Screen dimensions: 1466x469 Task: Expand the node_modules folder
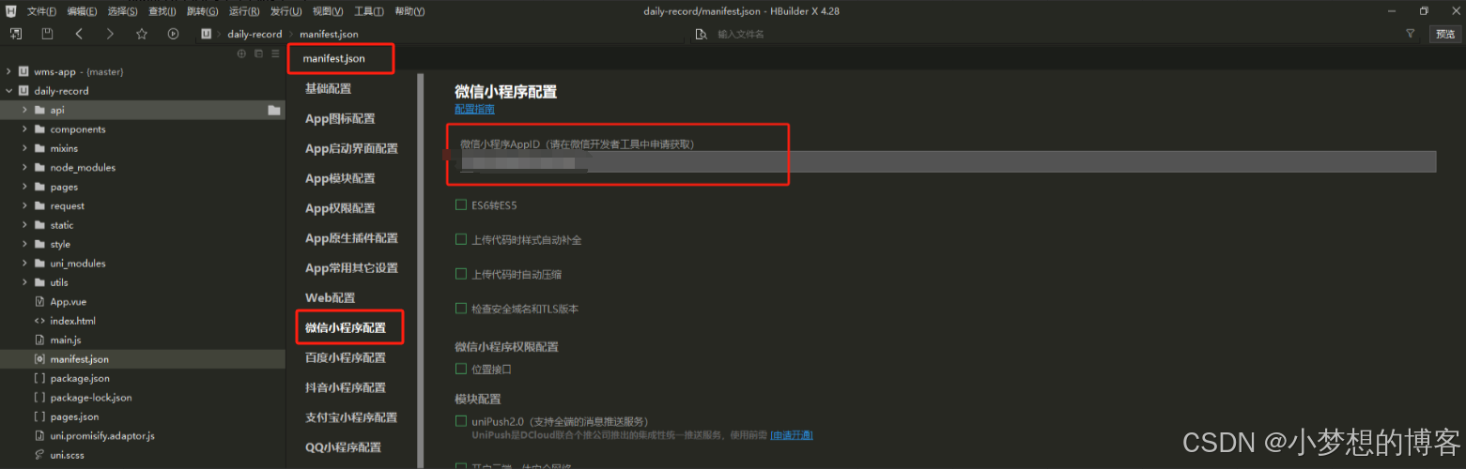click(24, 167)
